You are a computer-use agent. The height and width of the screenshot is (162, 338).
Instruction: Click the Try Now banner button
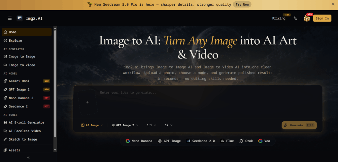click(x=242, y=4)
